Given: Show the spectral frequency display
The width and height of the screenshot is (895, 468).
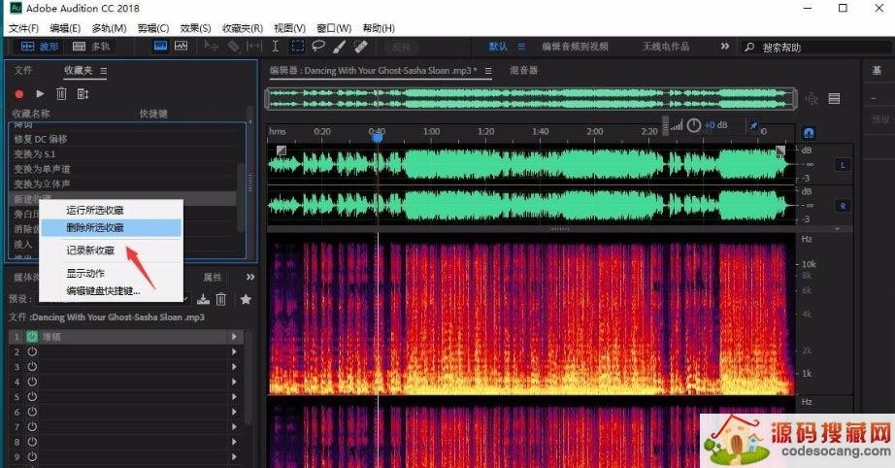Looking at the screenshot, I should coord(159,47).
